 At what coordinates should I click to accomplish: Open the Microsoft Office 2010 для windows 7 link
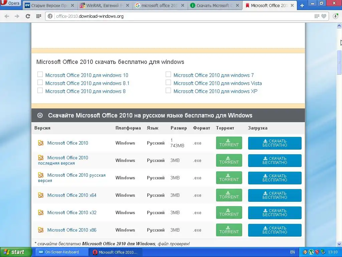coord(213,75)
